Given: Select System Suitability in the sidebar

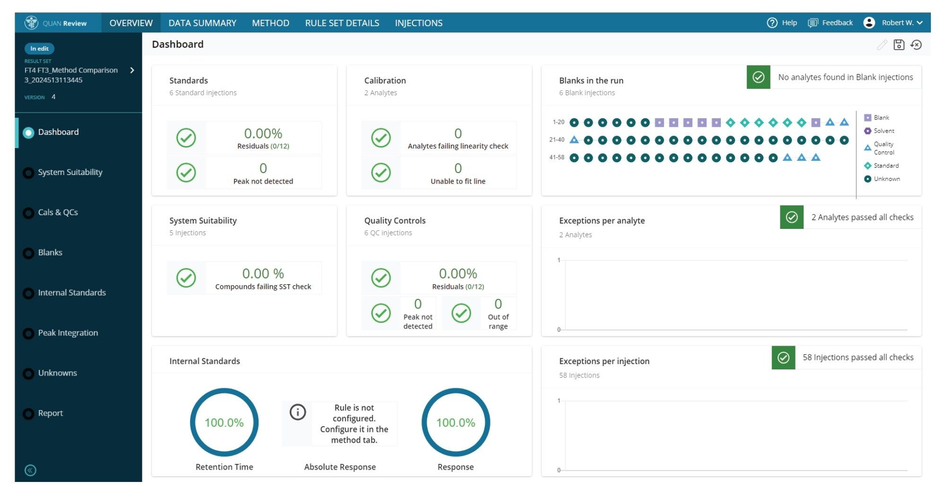Looking at the screenshot, I should tap(79, 172).
